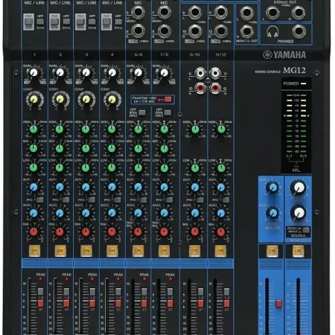Image resolution: width=335 pixels, height=335 pixels.
Task: Toggle the red PHANTOM +48V switch
Action: [168, 100]
